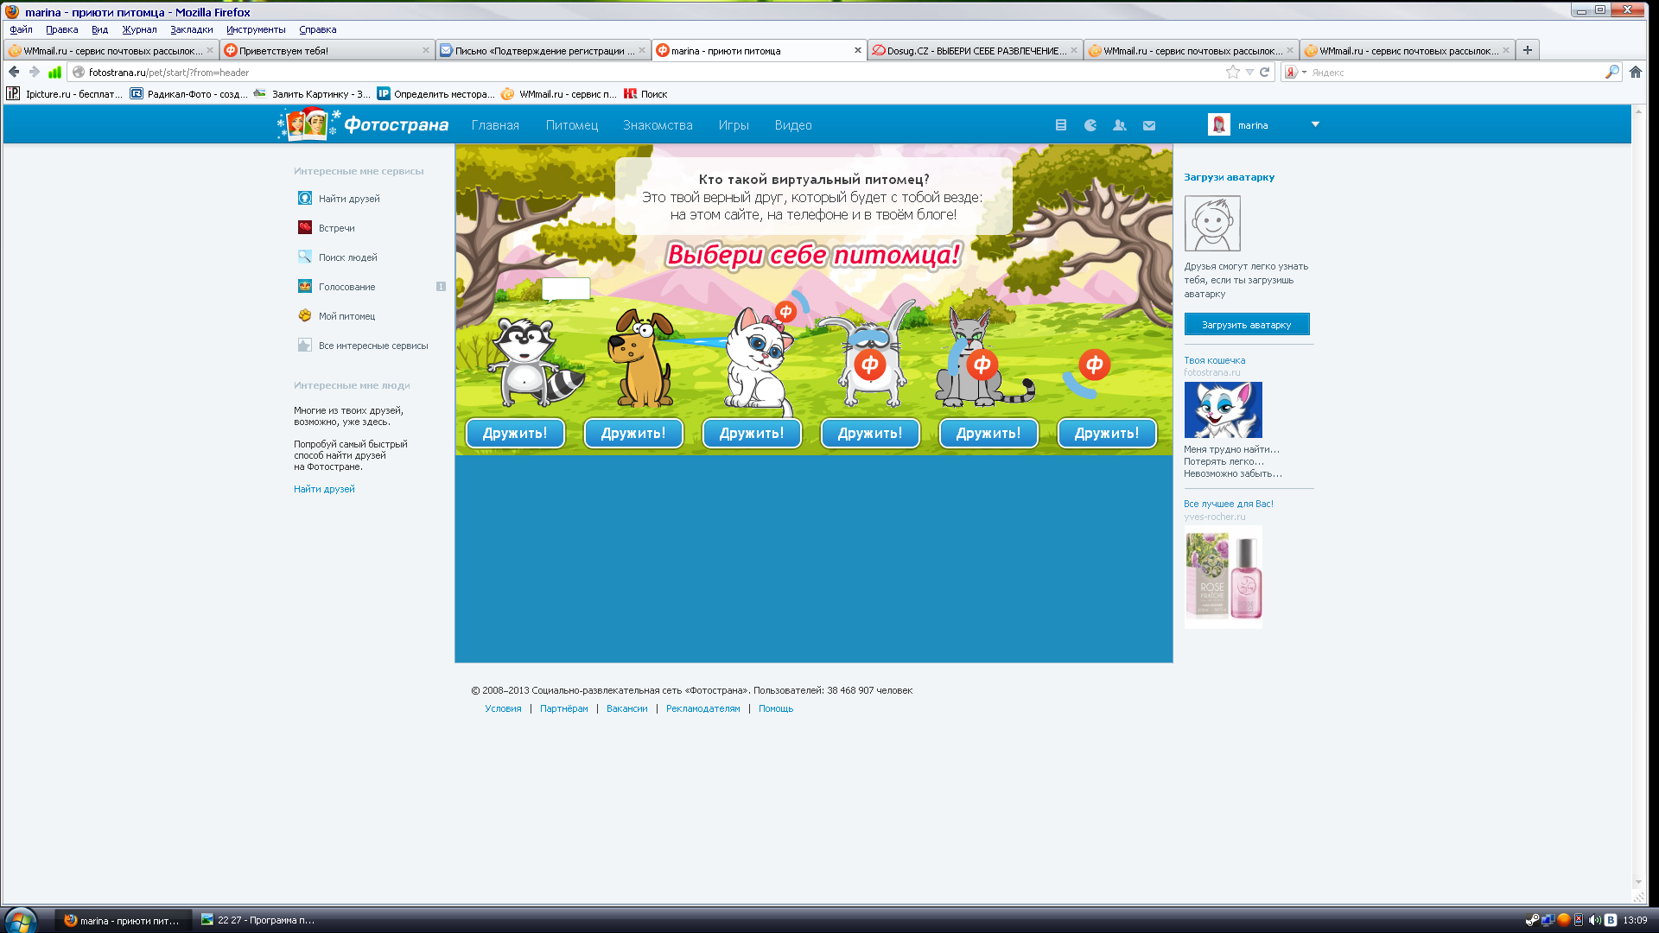Open the Закладки menu

pyautogui.click(x=191, y=29)
